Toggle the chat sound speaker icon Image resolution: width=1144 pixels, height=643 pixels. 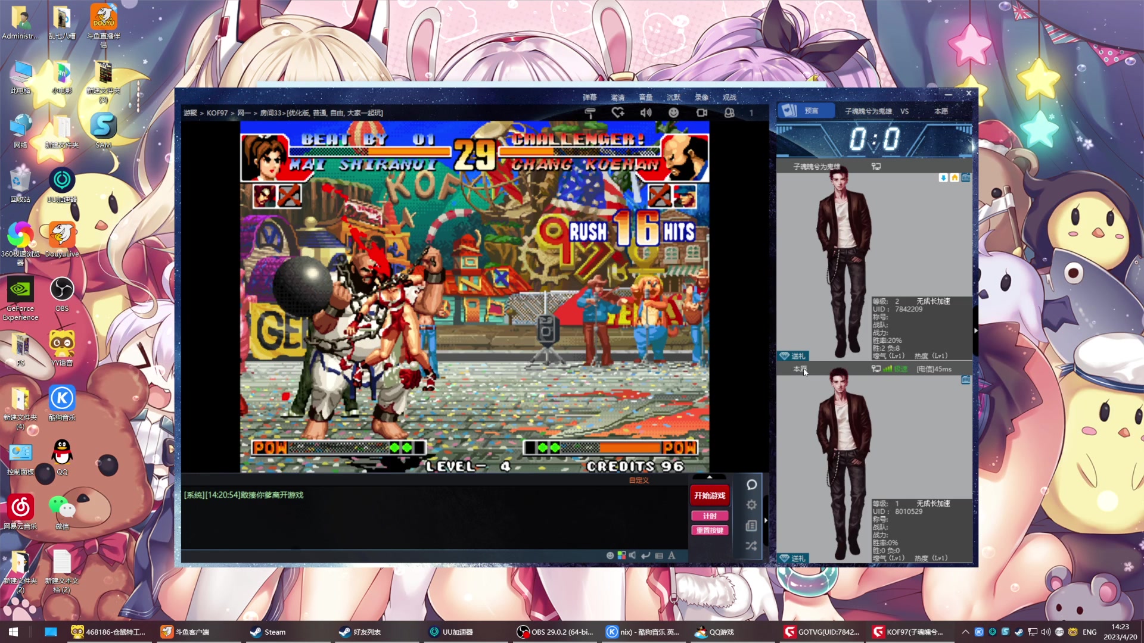[632, 555]
